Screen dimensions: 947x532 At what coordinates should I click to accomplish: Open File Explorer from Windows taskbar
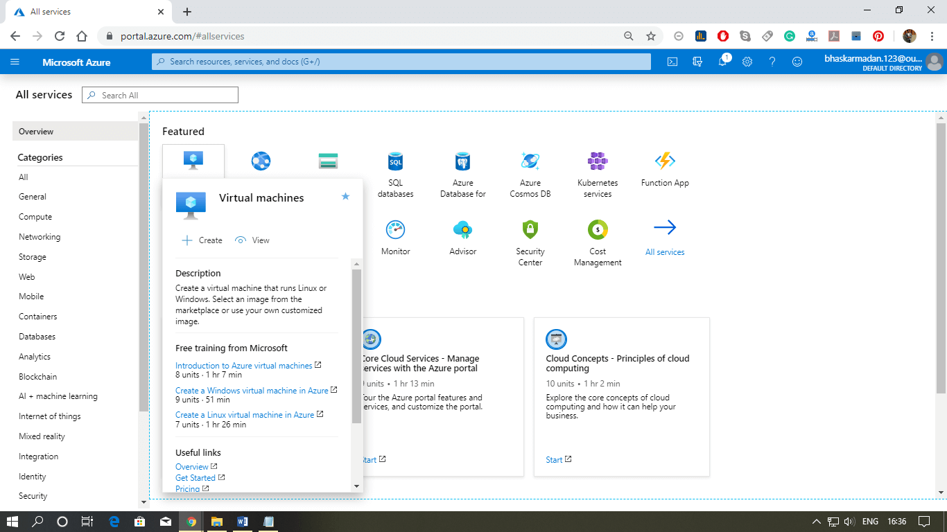(216, 522)
